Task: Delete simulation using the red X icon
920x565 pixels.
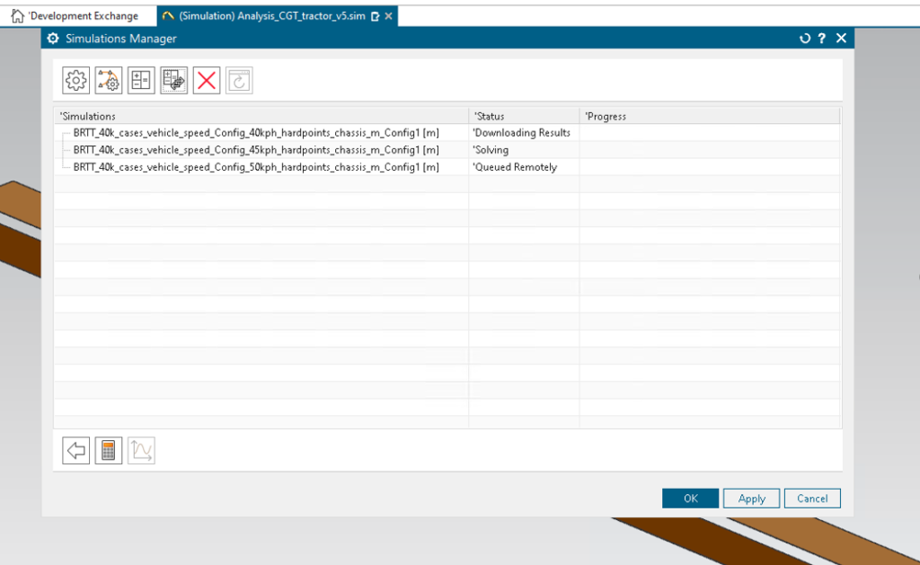Action: click(206, 80)
